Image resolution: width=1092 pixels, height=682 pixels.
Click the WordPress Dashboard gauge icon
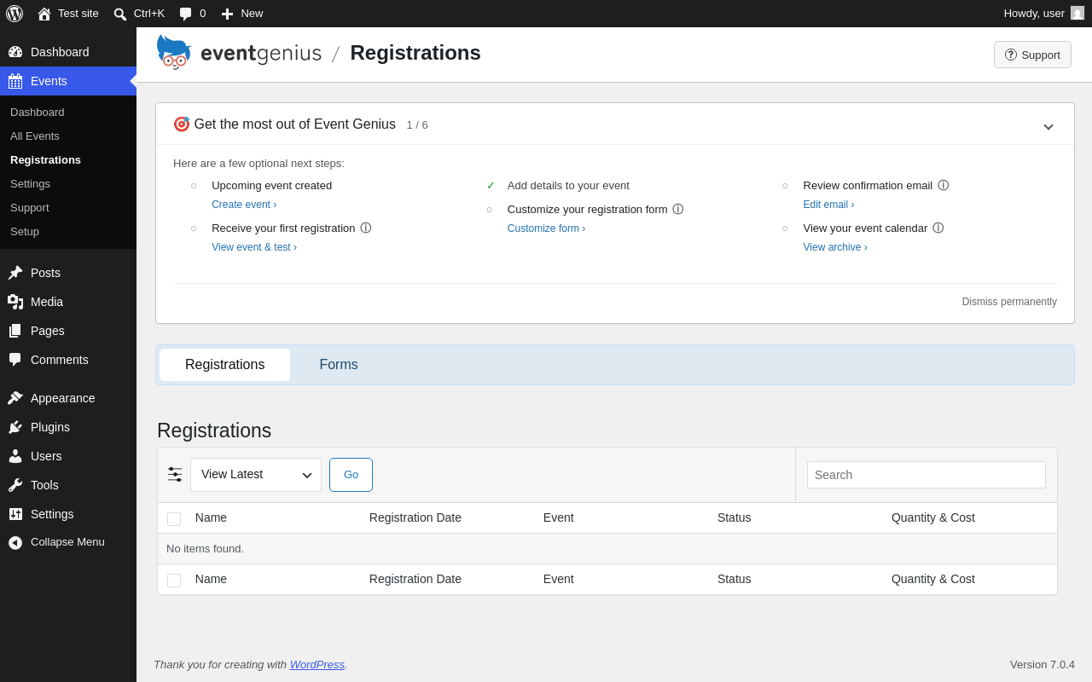coord(15,52)
